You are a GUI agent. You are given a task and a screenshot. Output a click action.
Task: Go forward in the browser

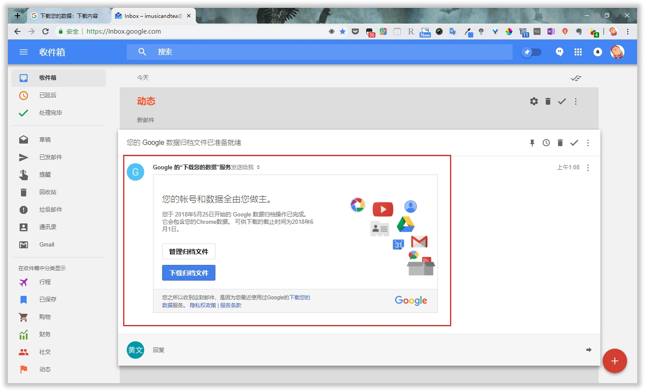pos(31,31)
